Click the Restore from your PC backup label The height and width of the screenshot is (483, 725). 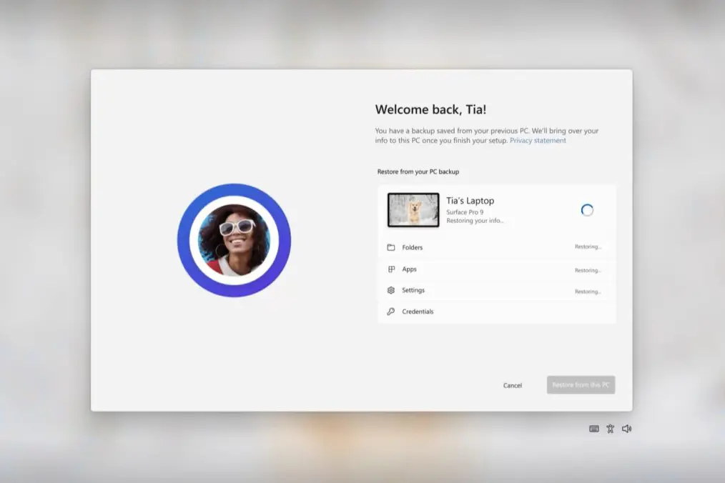click(x=418, y=171)
